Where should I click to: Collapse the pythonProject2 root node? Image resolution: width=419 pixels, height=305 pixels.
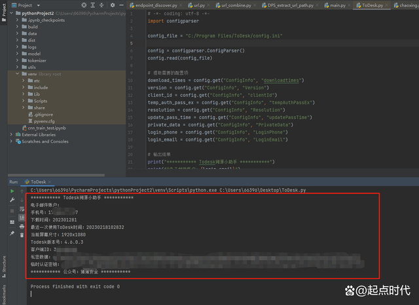11,13
